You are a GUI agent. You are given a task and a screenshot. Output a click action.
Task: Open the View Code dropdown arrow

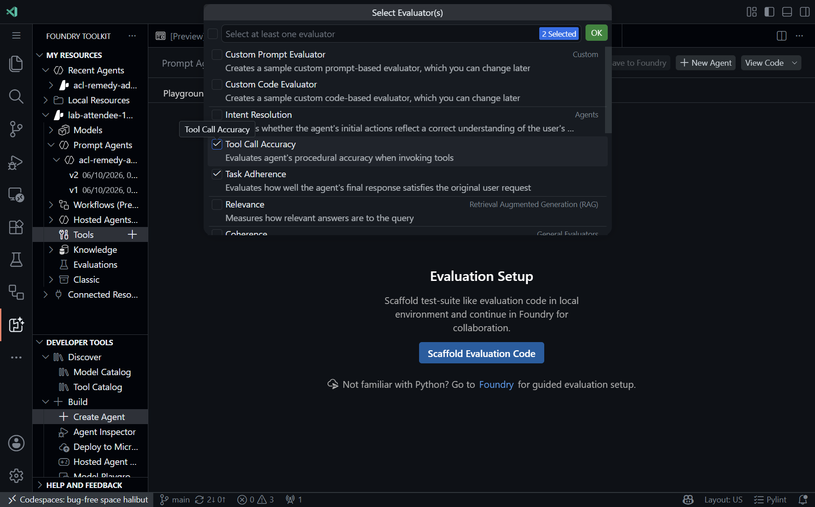[x=795, y=63]
